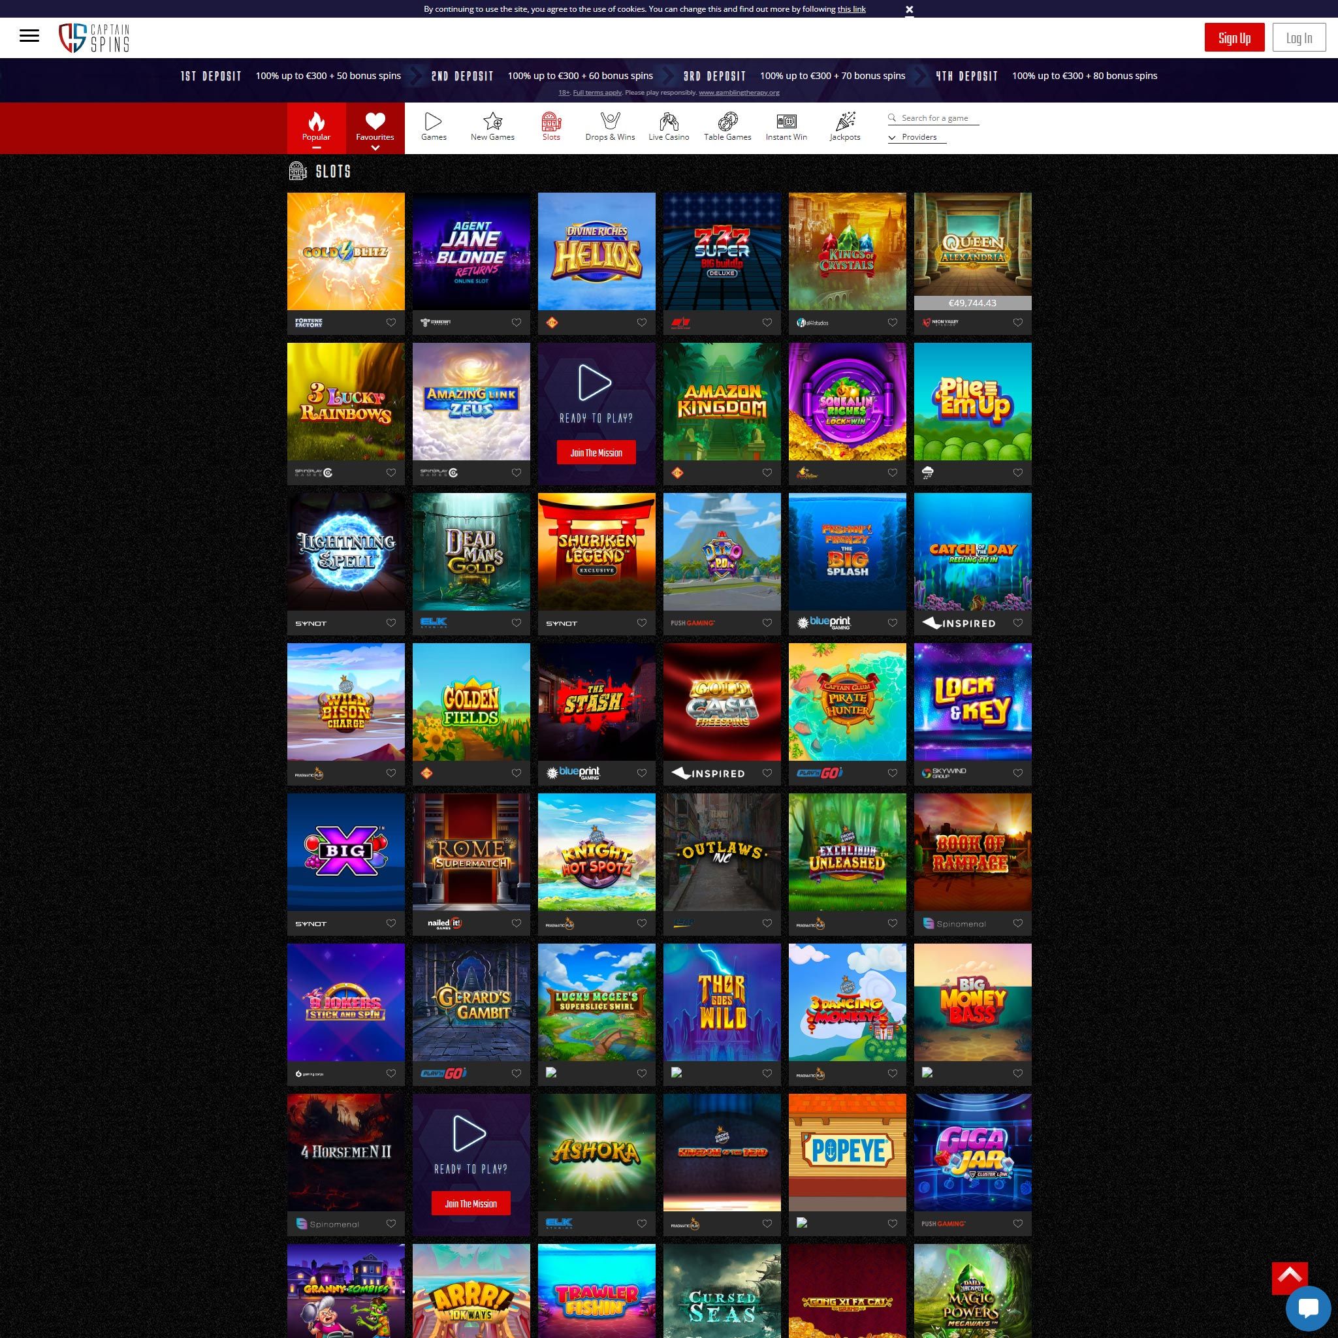Open the Instant Win category
Screen dimensions: 1338x1338
click(786, 127)
